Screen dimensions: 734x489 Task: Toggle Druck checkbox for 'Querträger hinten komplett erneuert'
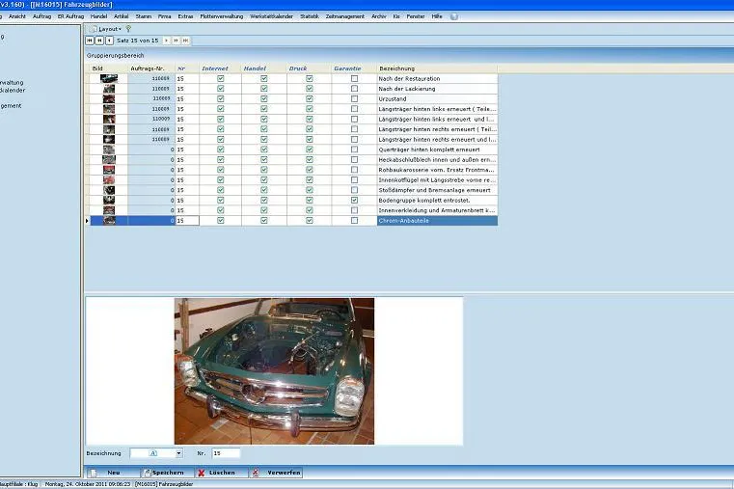(310, 149)
